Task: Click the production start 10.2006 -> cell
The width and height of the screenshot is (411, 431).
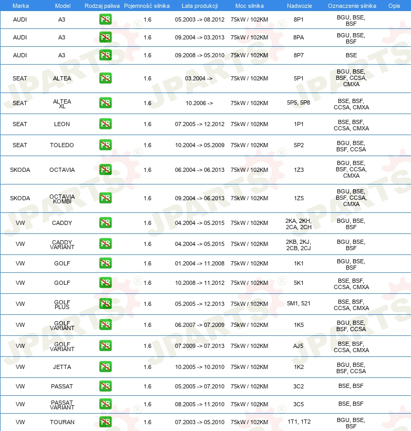Action: click(x=199, y=103)
